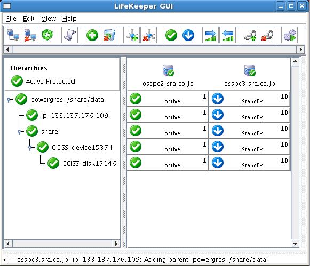Click the Delete Comm Path icon

[x=149, y=35]
